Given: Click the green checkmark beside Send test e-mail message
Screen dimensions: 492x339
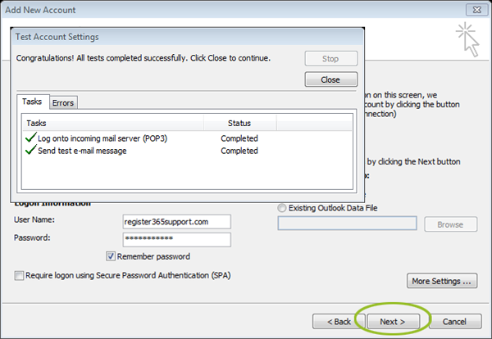Looking at the screenshot, I should pos(31,150).
